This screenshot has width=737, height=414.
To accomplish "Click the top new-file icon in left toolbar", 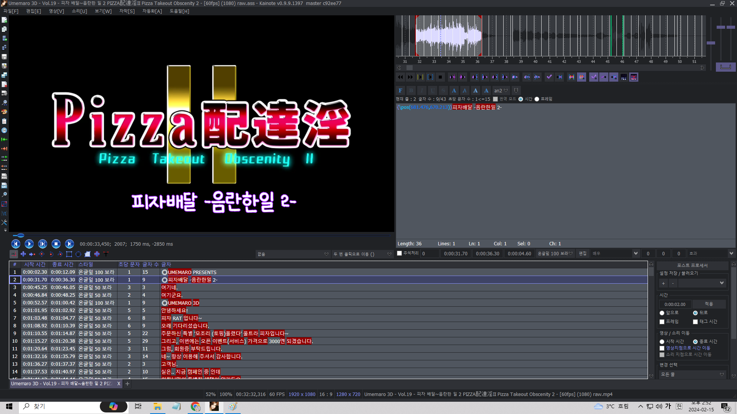I will click(4, 20).
